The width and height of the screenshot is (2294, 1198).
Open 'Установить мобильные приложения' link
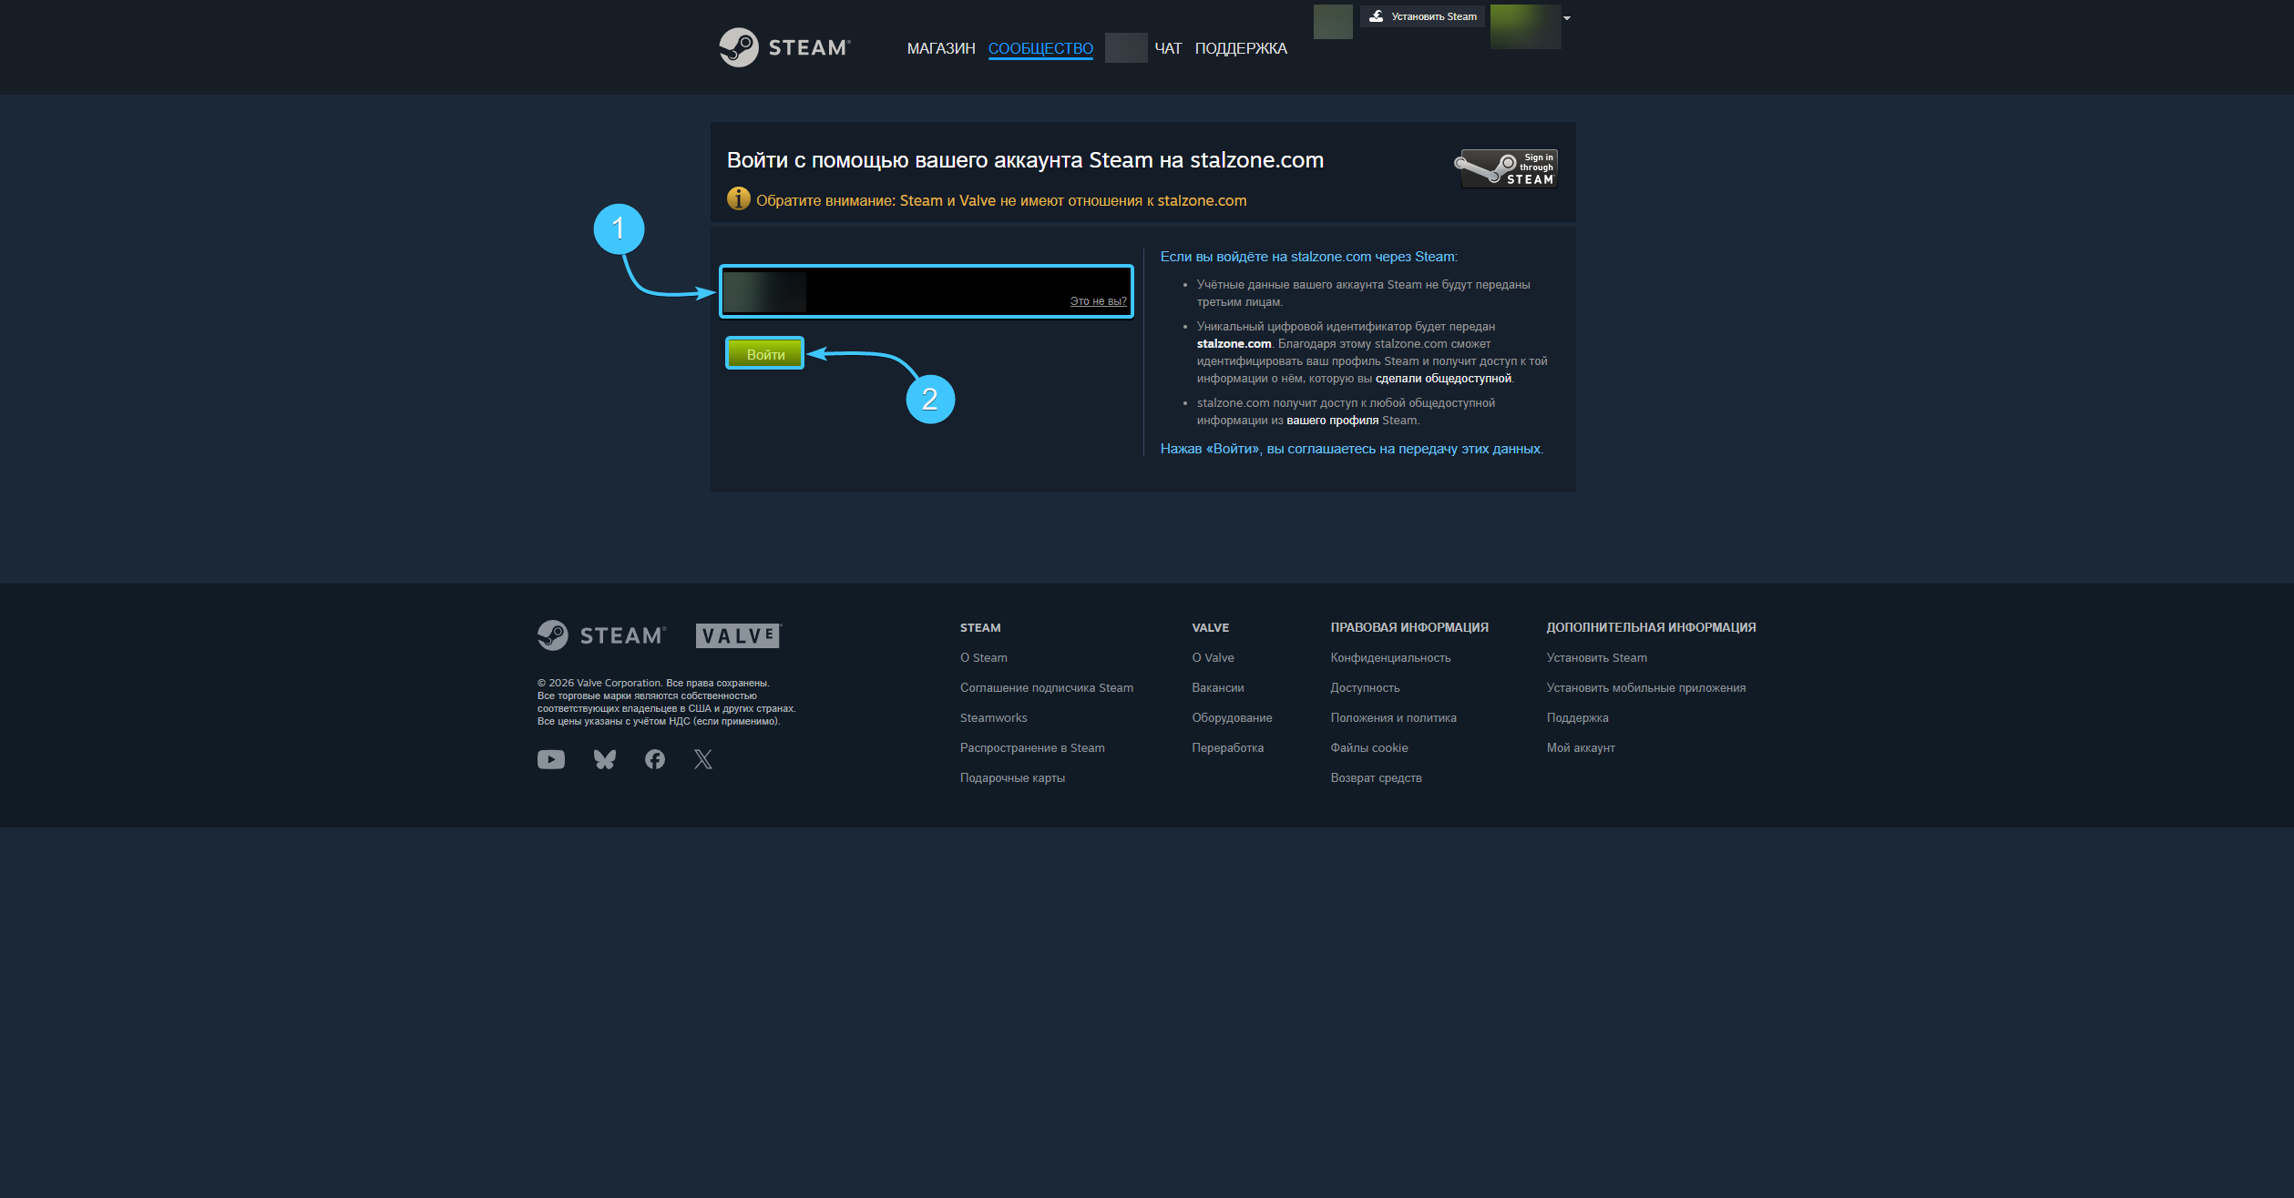point(1645,687)
